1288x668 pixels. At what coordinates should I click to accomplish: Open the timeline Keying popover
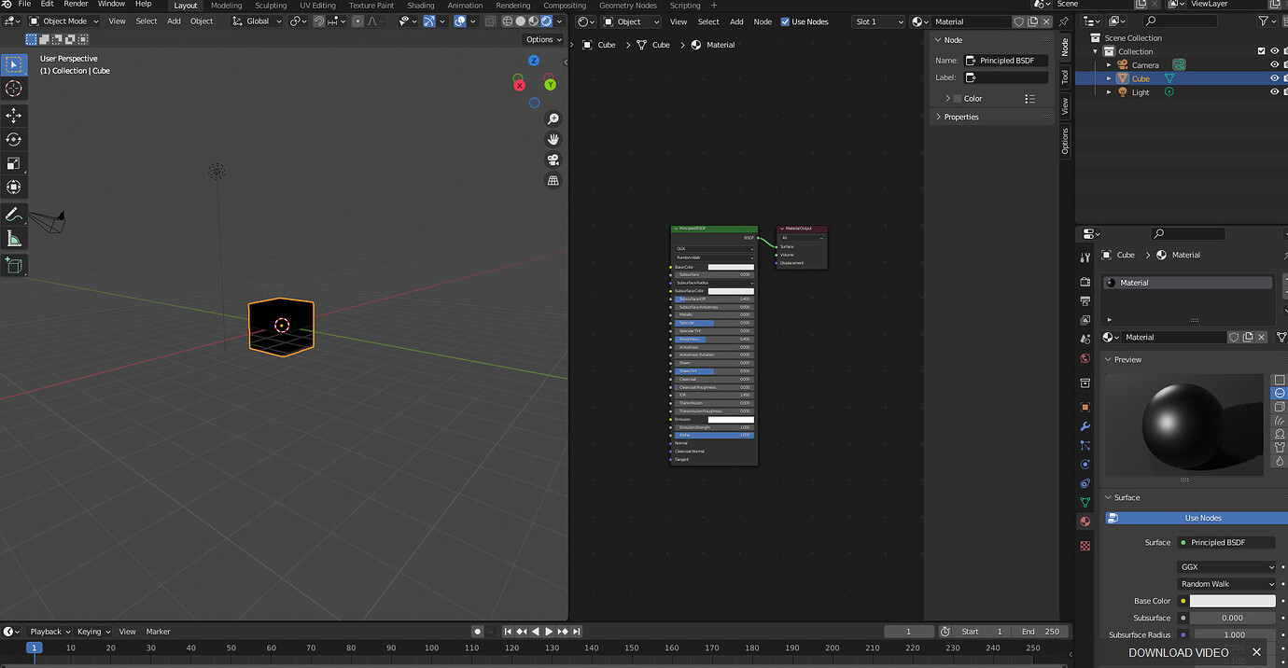click(x=93, y=632)
